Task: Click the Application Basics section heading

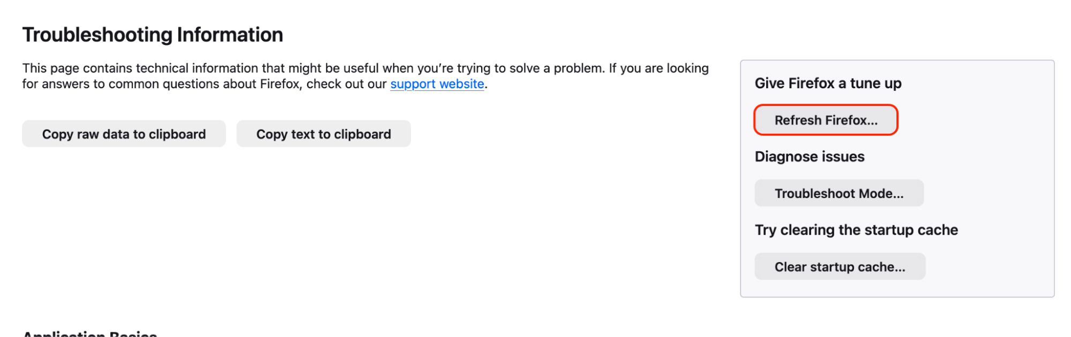Action: click(x=90, y=334)
